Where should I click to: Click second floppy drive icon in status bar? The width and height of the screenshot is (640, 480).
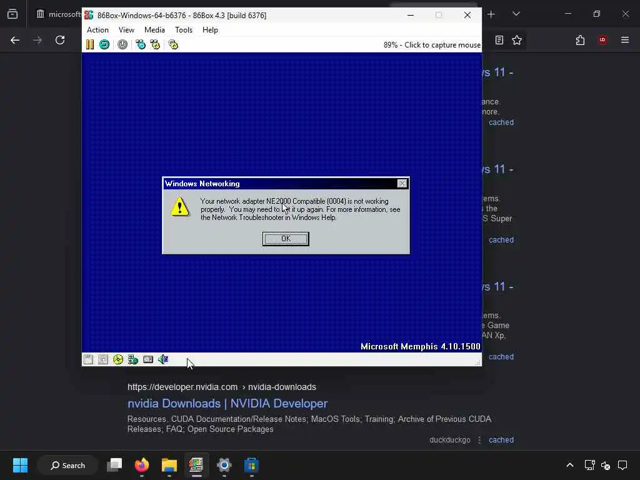[103, 359]
